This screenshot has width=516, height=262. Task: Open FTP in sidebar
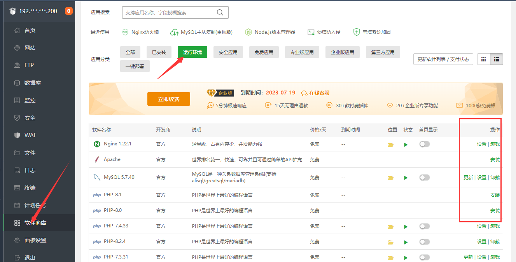tap(39, 65)
